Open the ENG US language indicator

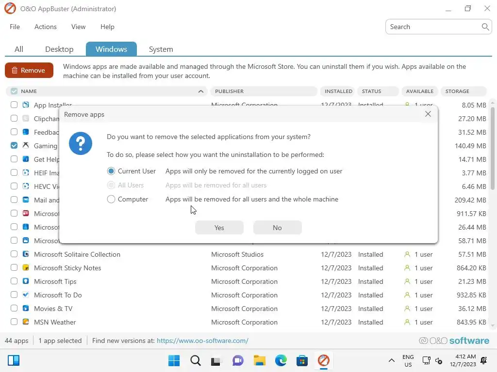(x=408, y=360)
